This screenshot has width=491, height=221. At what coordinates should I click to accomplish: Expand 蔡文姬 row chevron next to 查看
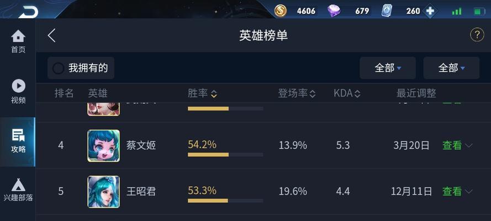tap(469, 145)
